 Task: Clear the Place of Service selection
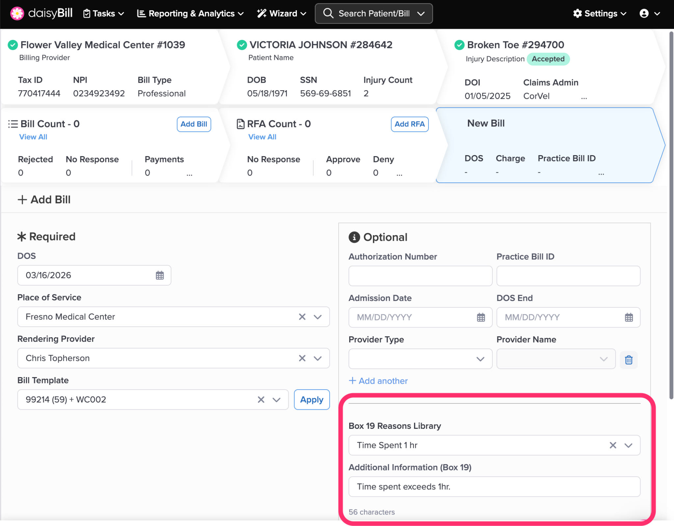coord(302,317)
